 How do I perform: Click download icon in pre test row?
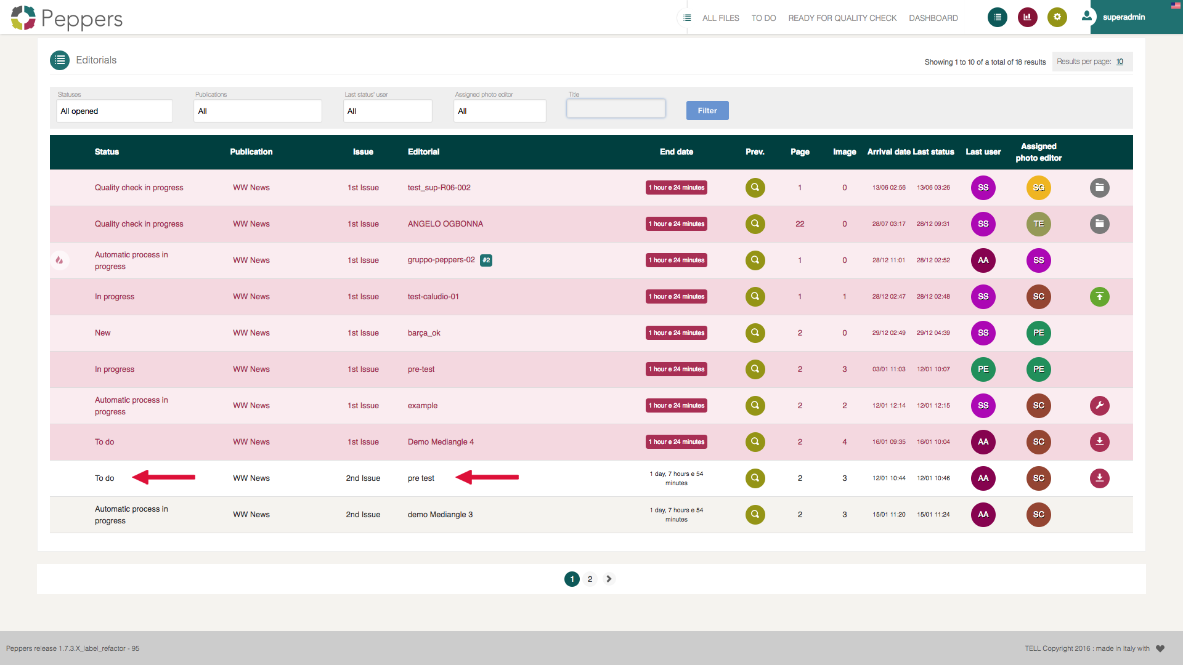coord(1099,478)
